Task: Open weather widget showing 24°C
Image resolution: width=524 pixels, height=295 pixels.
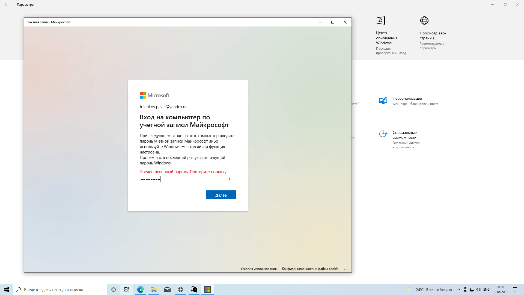Action: tap(430, 290)
